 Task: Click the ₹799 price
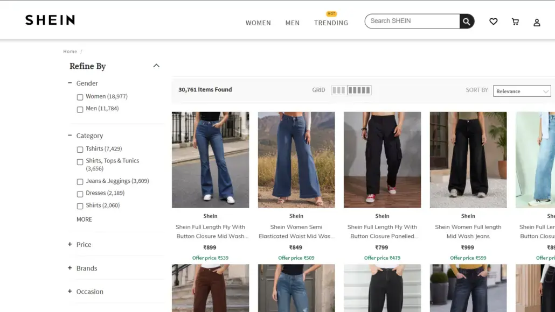click(381, 247)
